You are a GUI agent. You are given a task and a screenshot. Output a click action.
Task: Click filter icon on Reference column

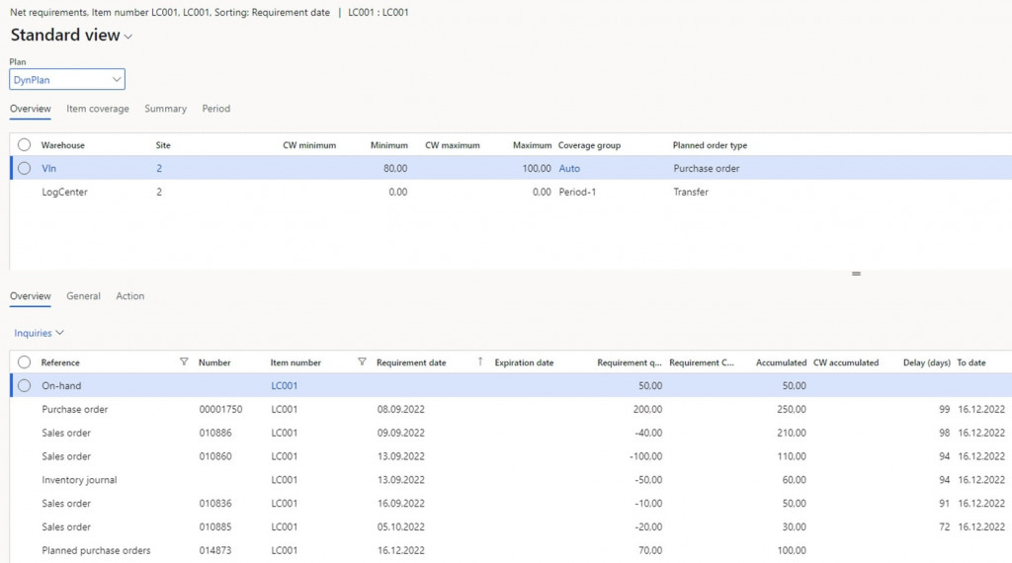point(184,362)
